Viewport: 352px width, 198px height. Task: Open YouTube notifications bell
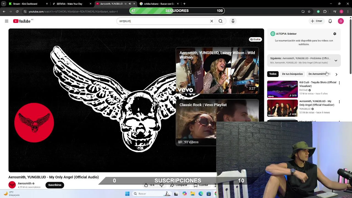(330, 21)
